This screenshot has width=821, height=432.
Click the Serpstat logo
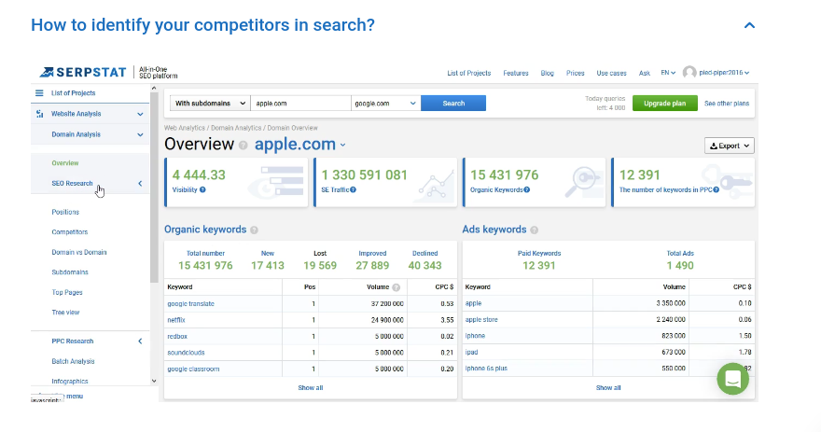83,72
